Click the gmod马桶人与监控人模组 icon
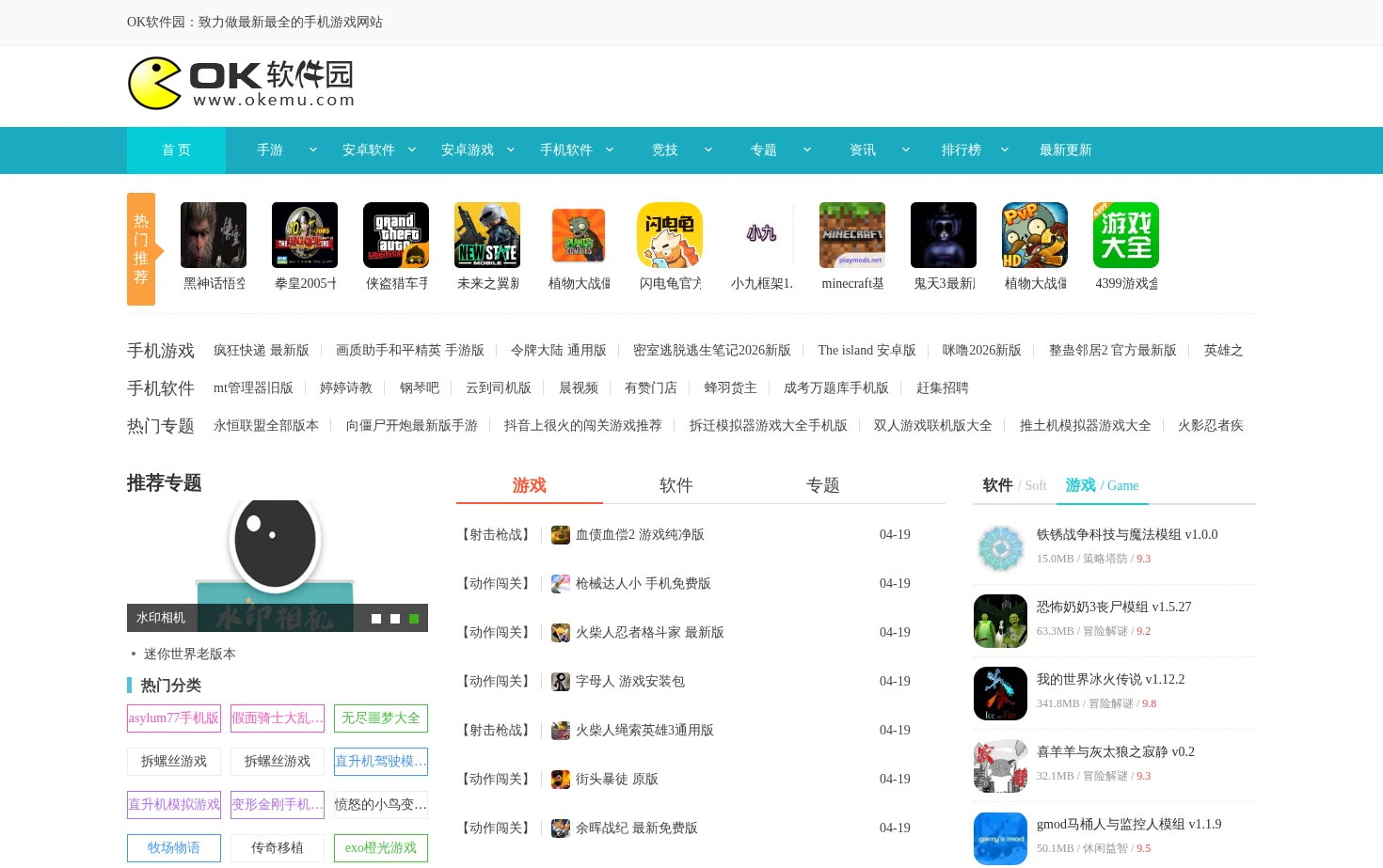1383x868 pixels. click(x=1000, y=838)
